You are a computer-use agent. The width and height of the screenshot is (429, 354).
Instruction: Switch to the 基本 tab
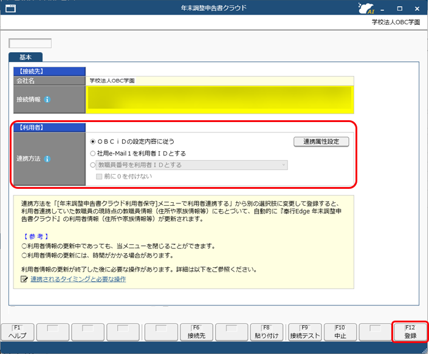[26, 57]
